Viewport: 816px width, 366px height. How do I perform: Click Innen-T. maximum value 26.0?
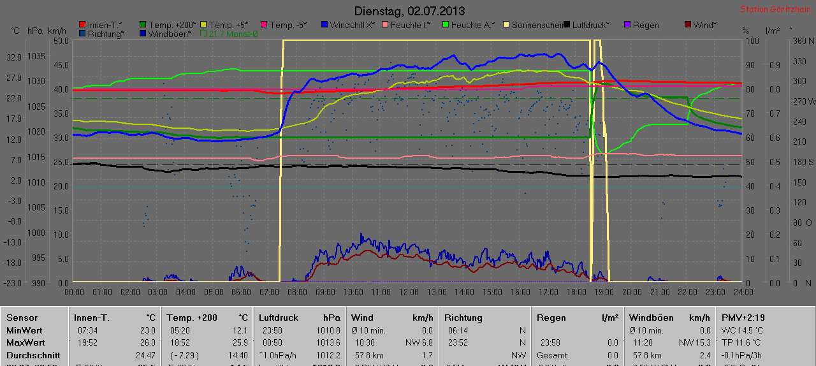[x=147, y=342]
